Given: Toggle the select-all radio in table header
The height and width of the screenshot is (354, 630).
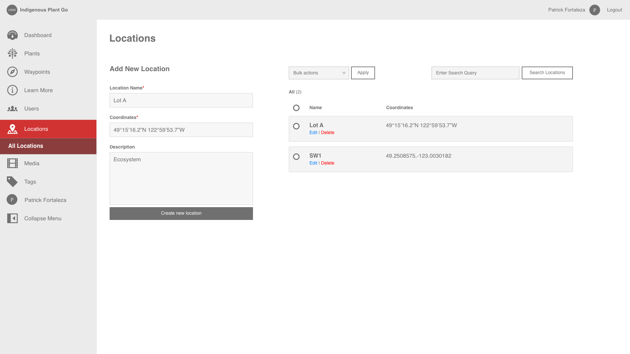Looking at the screenshot, I should pyautogui.click(x=296, y=108).
